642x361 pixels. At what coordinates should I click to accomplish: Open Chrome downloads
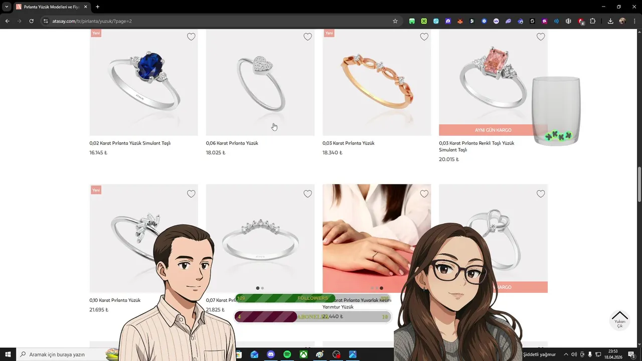[610, 21]
